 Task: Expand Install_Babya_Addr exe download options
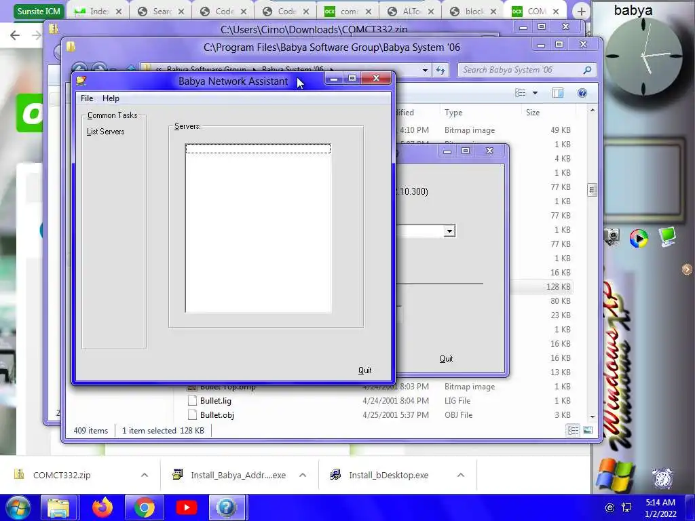coord(303,475)
